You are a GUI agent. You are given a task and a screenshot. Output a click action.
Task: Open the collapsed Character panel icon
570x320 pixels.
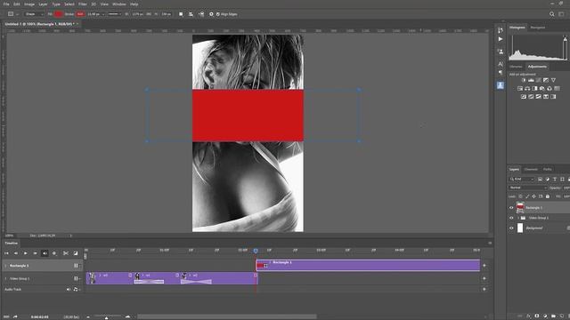click(x=501, y=64)
